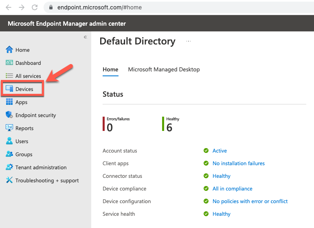The image size is (314, 228).
Task: Collapse the sidebar with double chevron
Action: 86,37
